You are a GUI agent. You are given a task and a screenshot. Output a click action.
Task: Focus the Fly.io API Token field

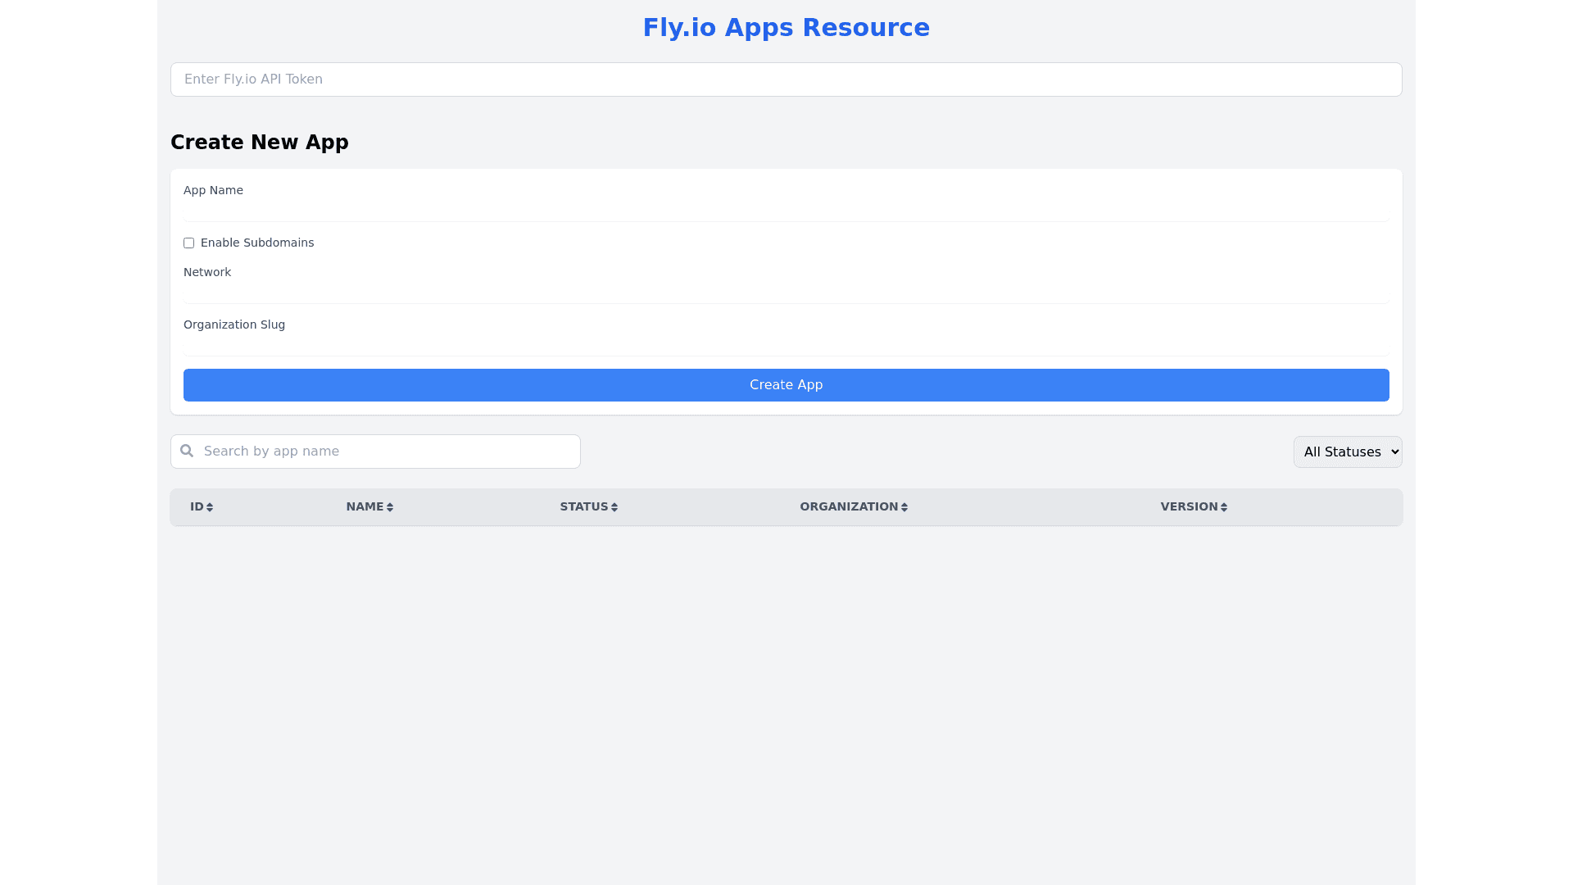tap(786, 79)
